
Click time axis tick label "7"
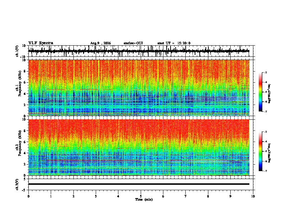pyautogui.click(x=186, y=196)
